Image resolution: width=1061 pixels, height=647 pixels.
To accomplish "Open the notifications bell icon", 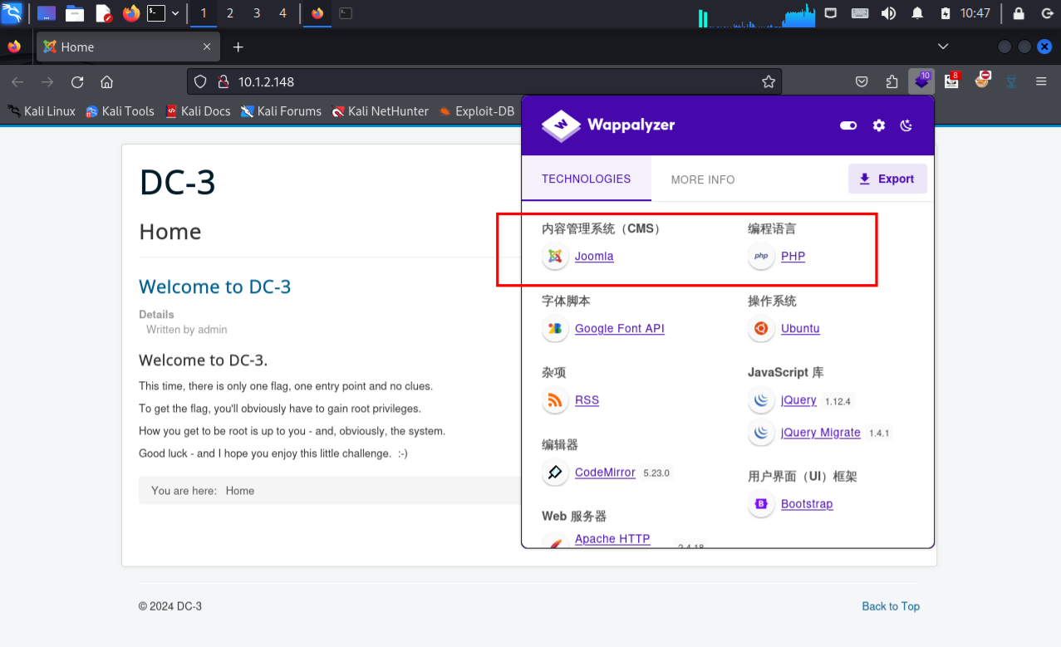I will [917, 12].
